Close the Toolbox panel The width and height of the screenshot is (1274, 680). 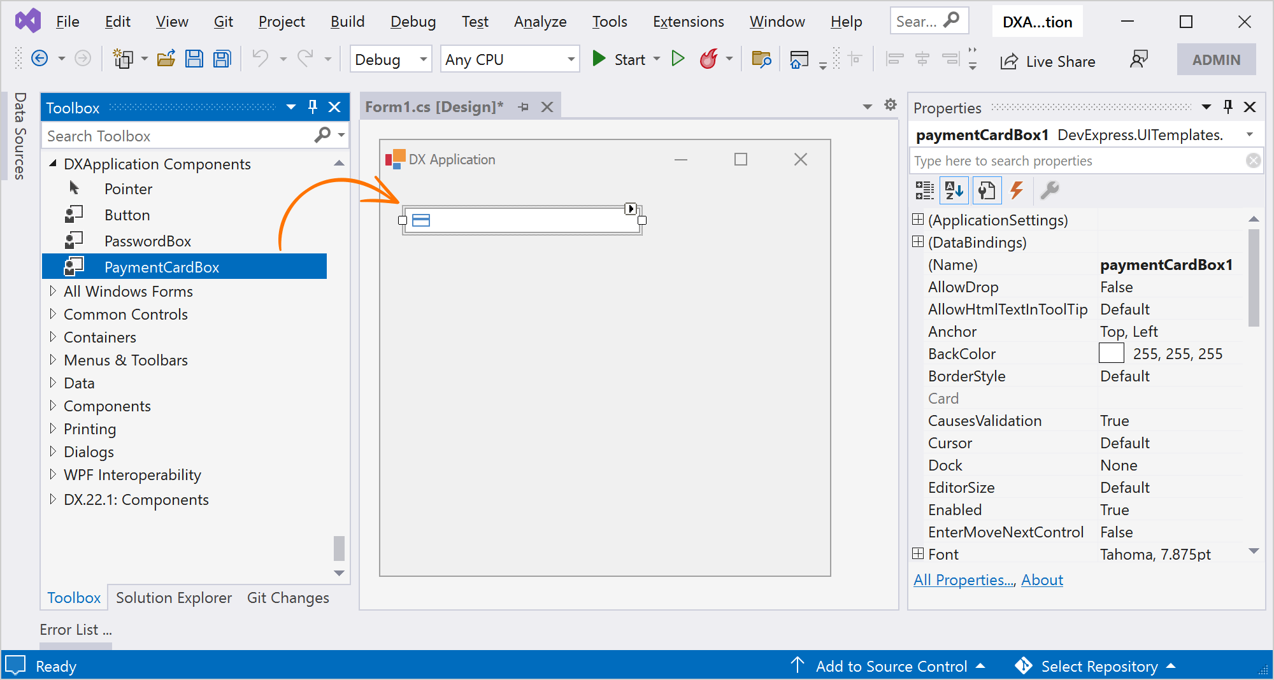point(334,107)
